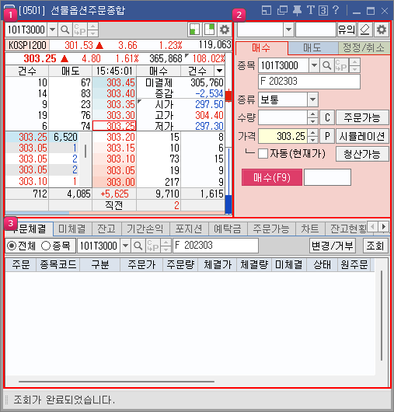
Task: Expand the account dropdown in order panel
Action: click(288, 30)
